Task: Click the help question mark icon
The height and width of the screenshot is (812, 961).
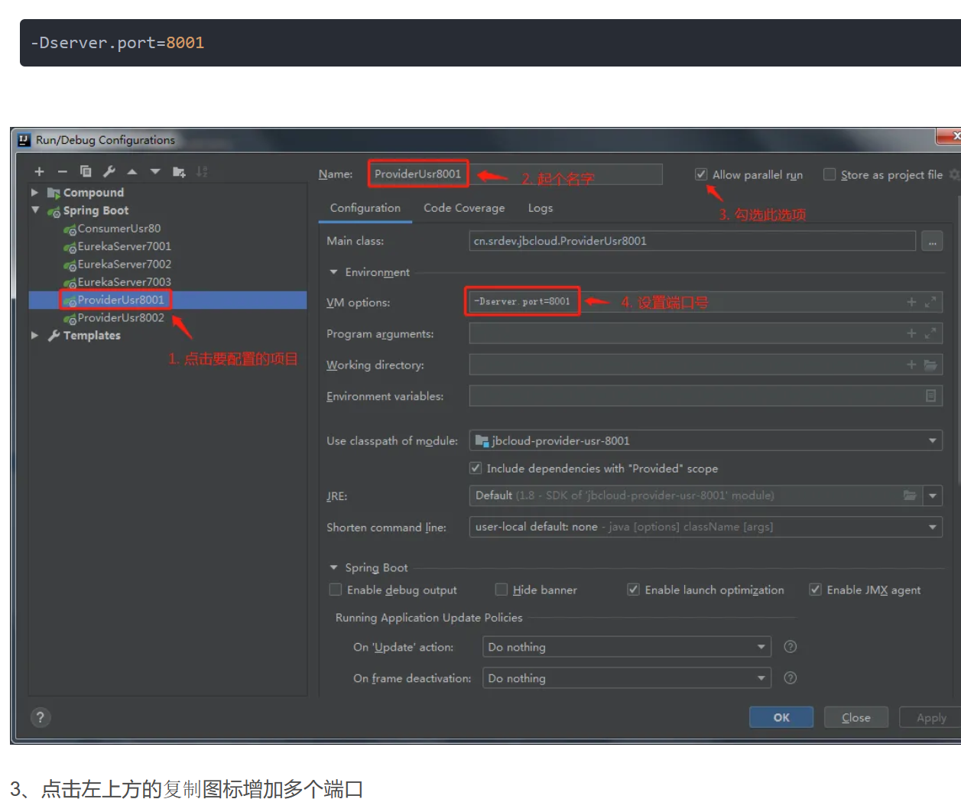Action: click(41, 717)
